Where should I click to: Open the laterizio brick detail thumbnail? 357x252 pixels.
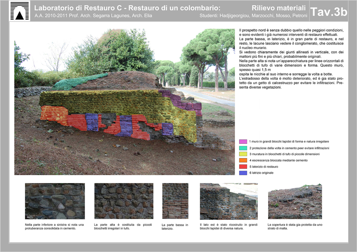coord(175,201)
